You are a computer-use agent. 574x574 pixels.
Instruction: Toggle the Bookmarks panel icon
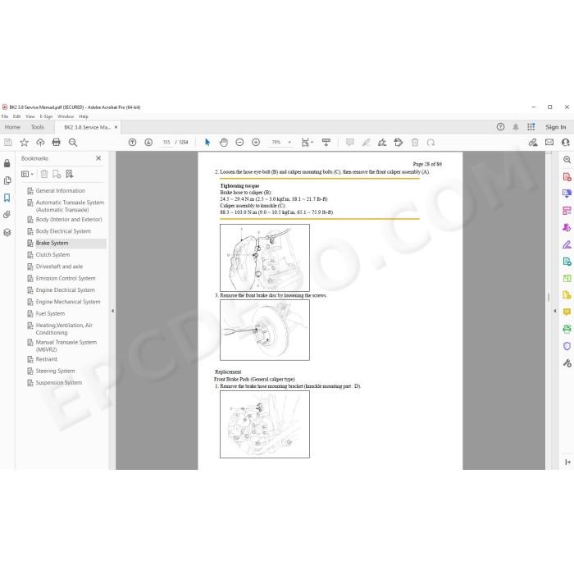tap(7, 198)
